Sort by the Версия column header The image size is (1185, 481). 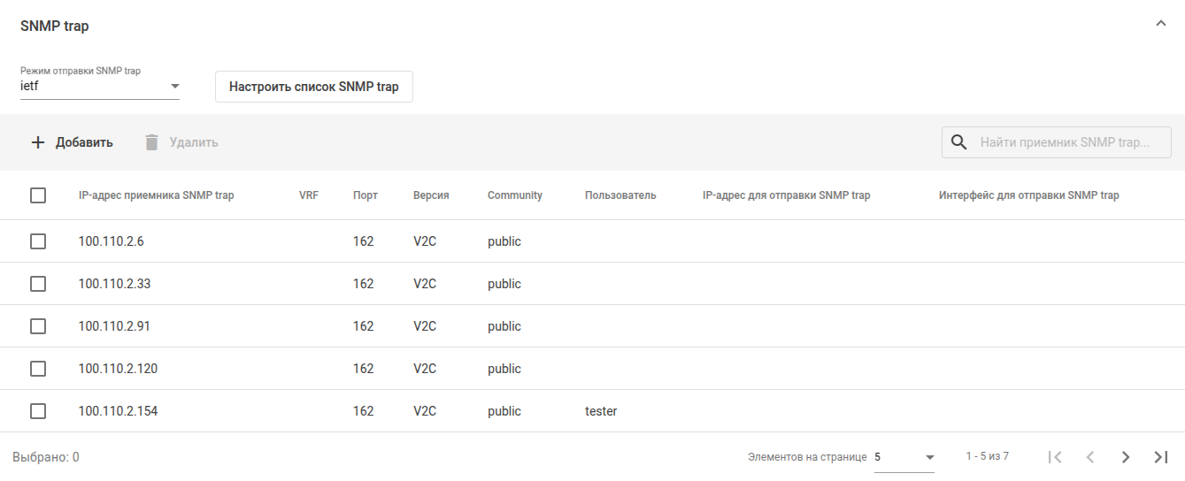pos(431,195)
